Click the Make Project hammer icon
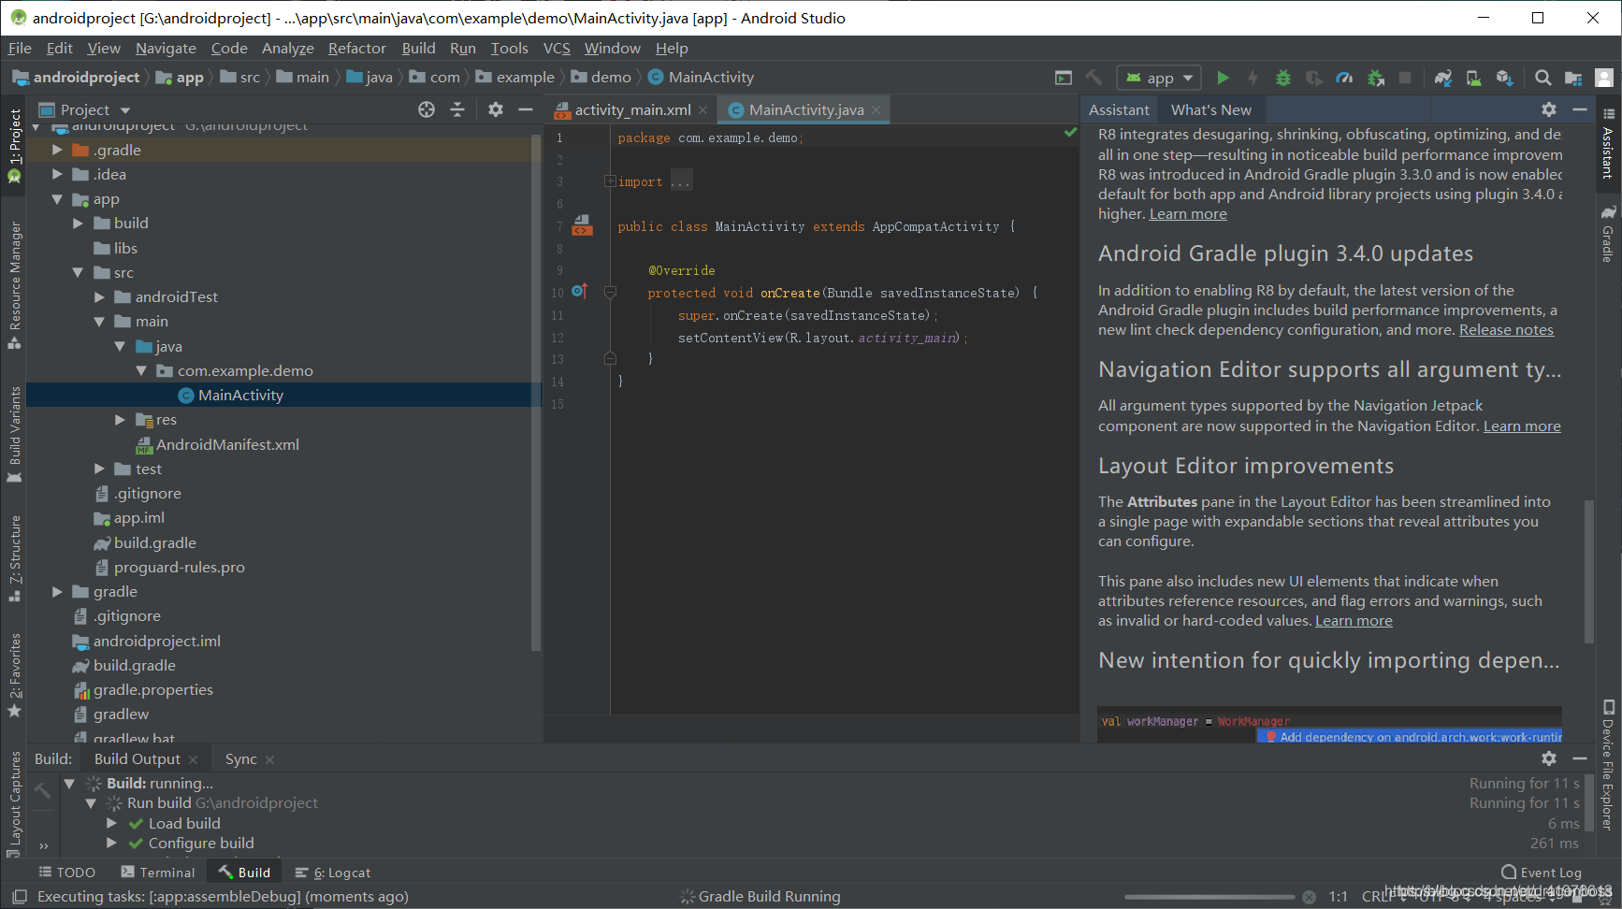Screen dimensions: 1622x909 [1093, 78]
